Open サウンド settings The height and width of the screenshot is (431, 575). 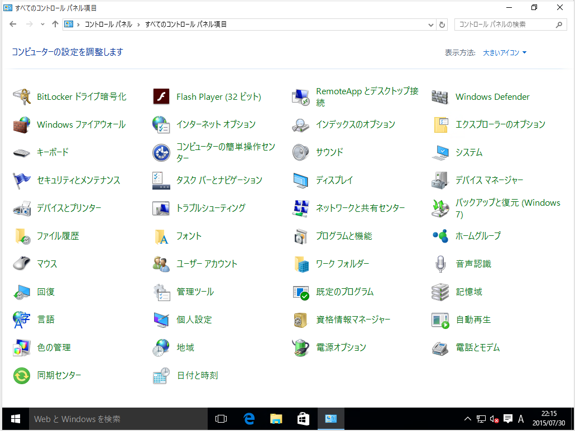tap(330, 152)
